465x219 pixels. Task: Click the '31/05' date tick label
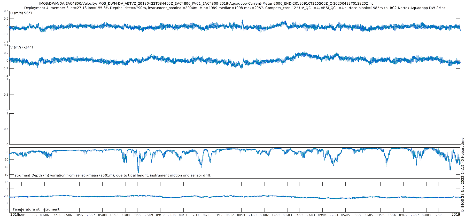coord(369,215)
